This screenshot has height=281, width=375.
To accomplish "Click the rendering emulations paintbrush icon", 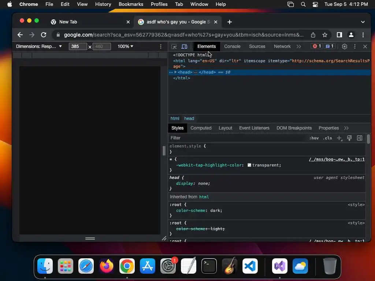I will [349, 138].
